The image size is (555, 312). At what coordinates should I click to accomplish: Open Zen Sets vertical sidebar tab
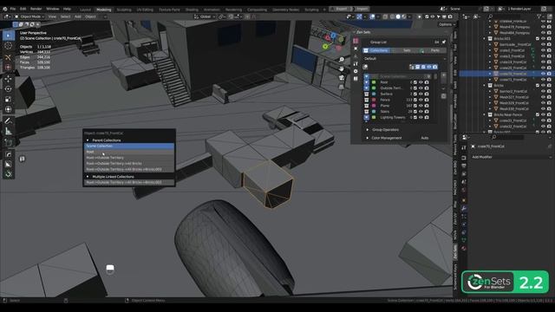(x=455, y=251)
